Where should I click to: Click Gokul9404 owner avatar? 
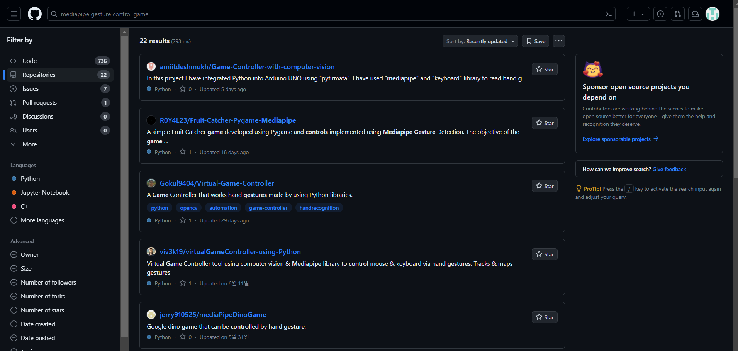point(151,183)
